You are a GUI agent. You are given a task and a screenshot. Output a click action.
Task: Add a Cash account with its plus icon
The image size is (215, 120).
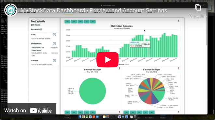point(54,35)
